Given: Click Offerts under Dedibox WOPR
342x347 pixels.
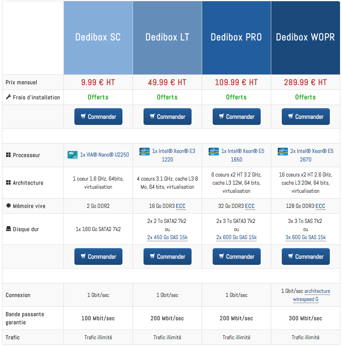Looking at the screenshot, I should [x=305, y=97].
